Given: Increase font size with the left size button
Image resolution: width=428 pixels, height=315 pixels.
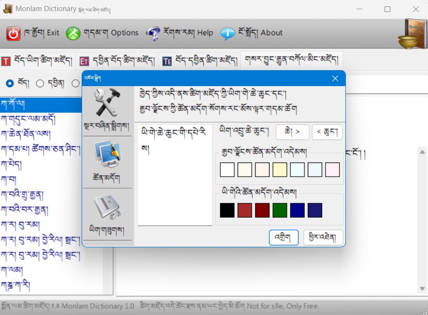Looking at the screenshot, I should [x=292, y=132].
